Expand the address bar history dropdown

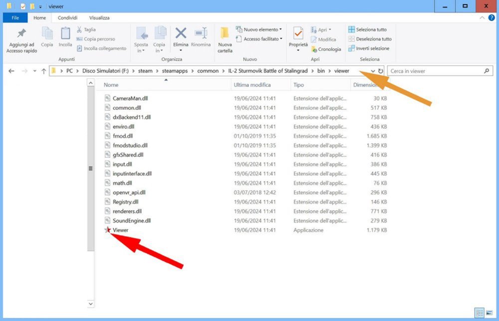[373, 71]
